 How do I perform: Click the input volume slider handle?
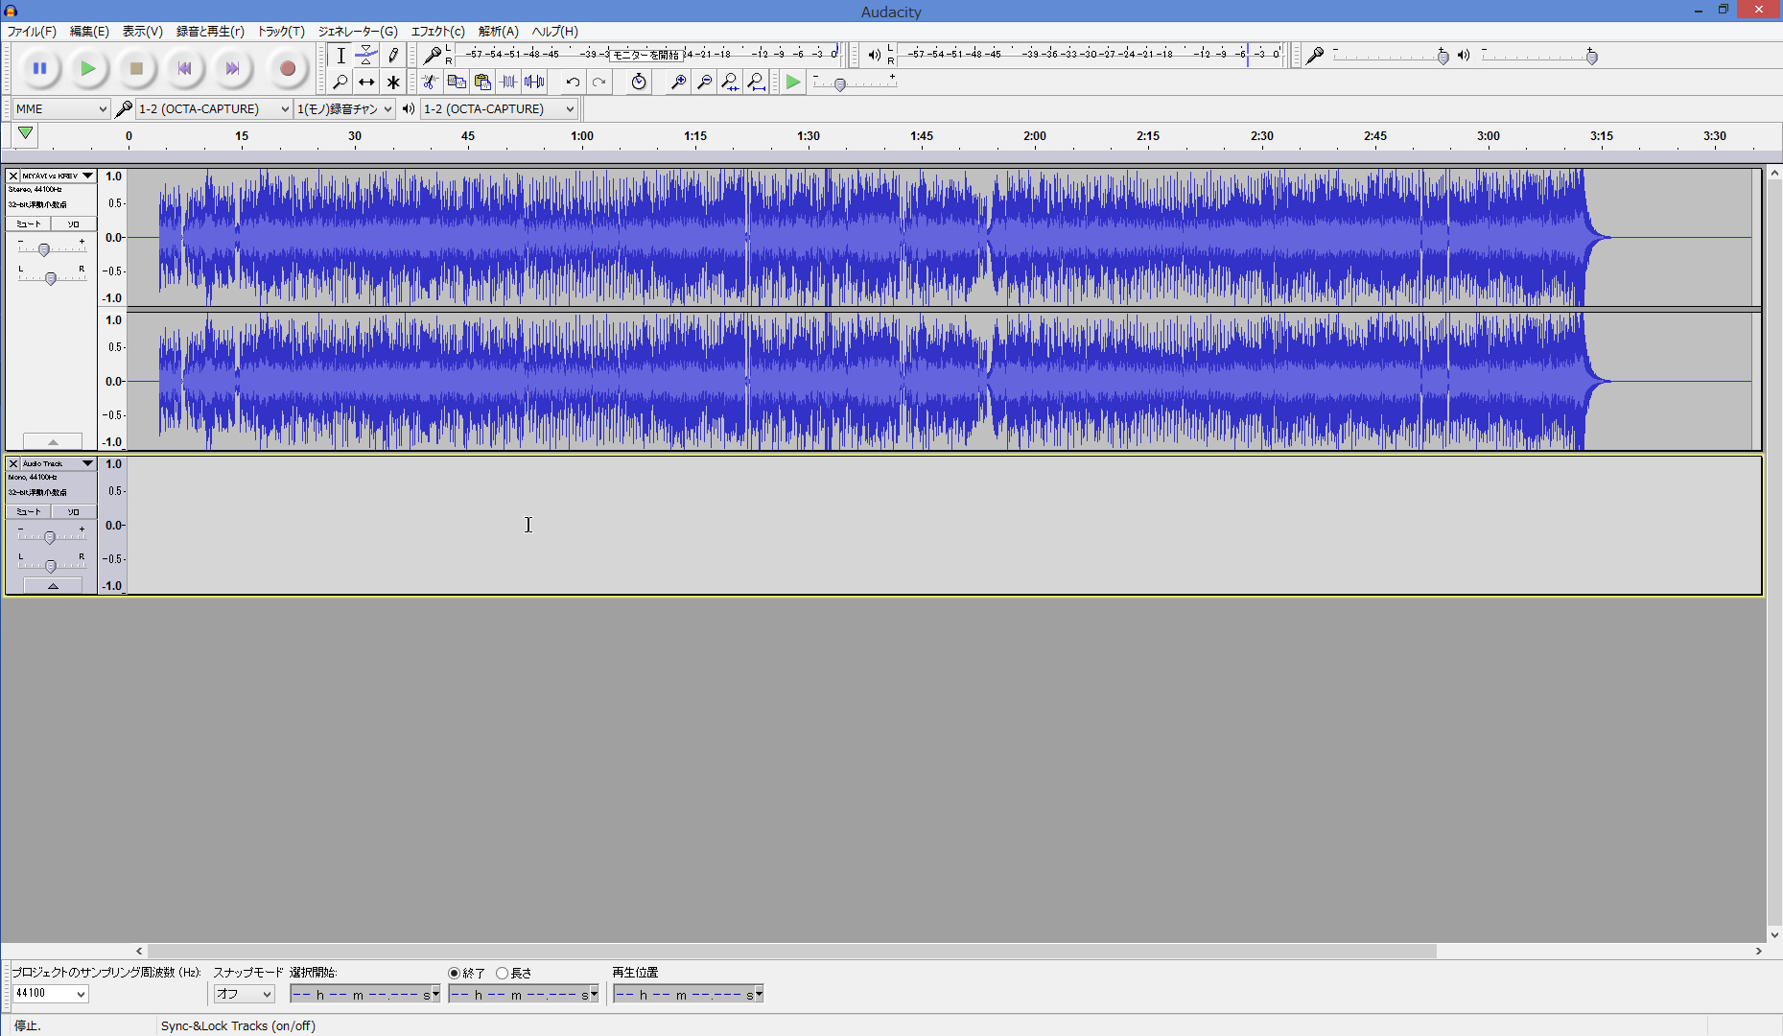(1443, 58)
